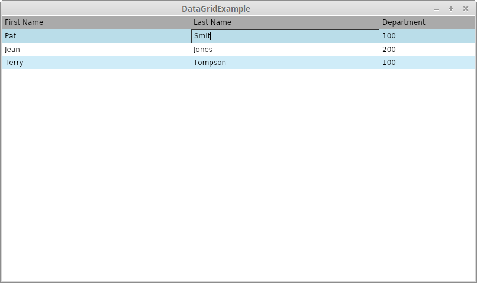477x283 pixels.
Task: Close the DataGridExample window
Action: click(x=466, y=9)
